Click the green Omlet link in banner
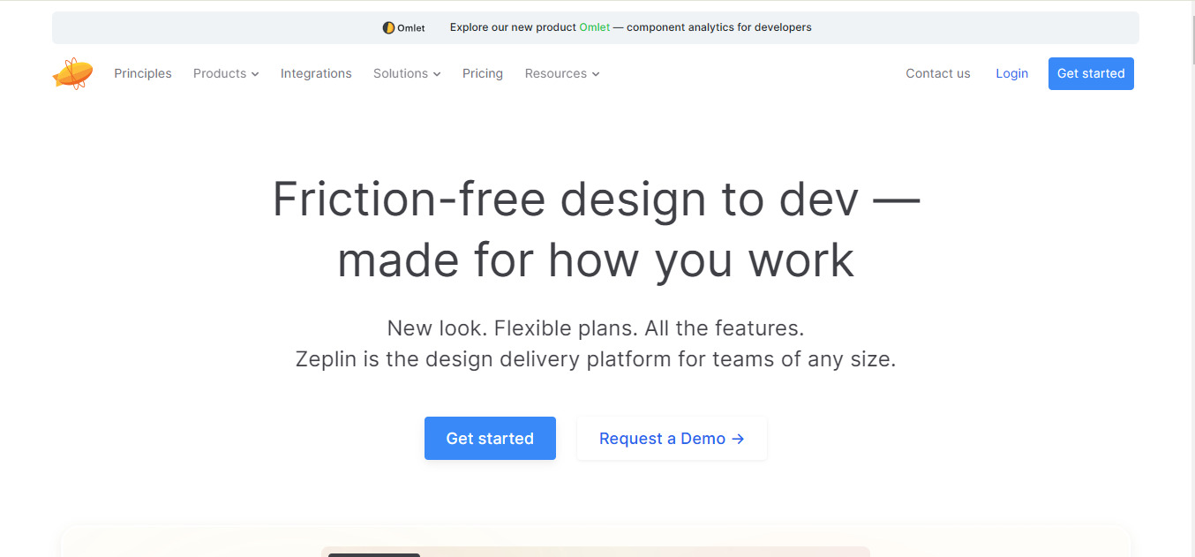1195x557 pixels. point(594,27)
